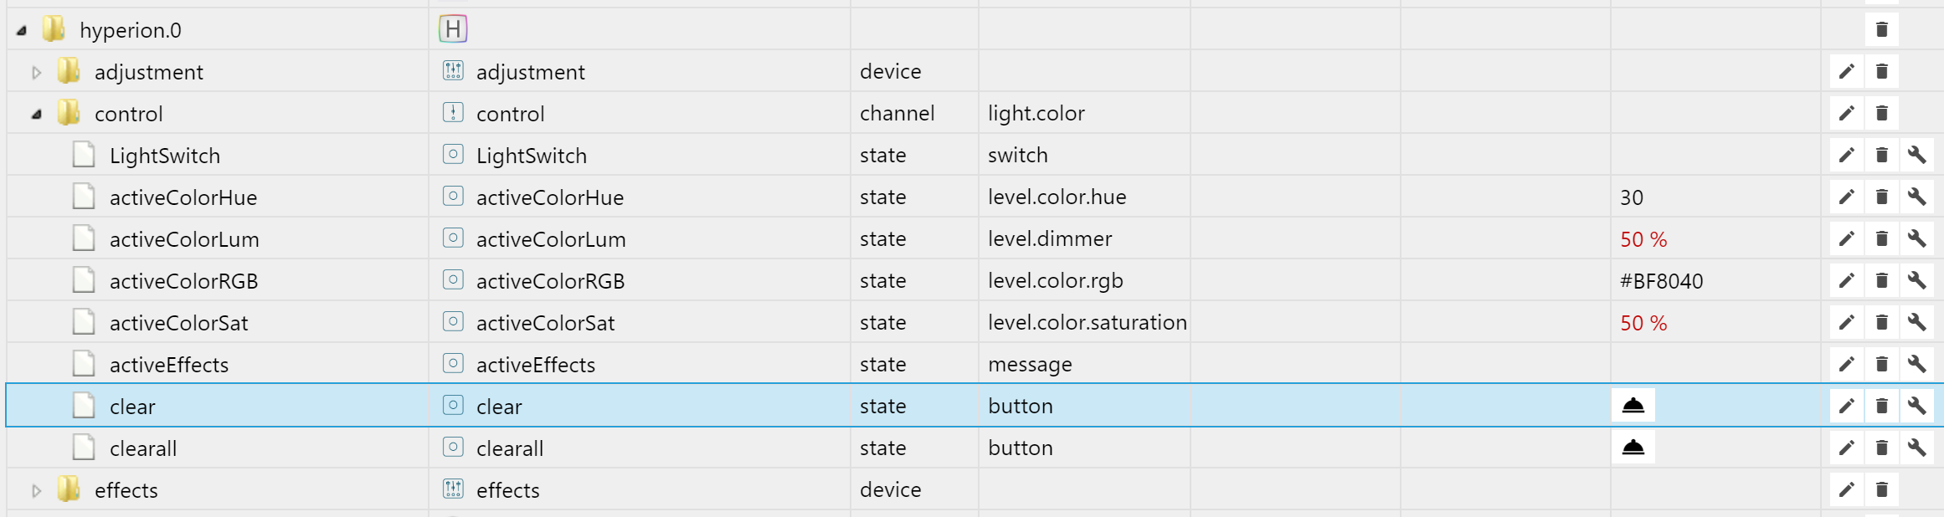Image resolution: width=1944 pixels, height=517 pixels.
Task: Click the #BF8040 RGB value cell
Action: pos(1661,281)
